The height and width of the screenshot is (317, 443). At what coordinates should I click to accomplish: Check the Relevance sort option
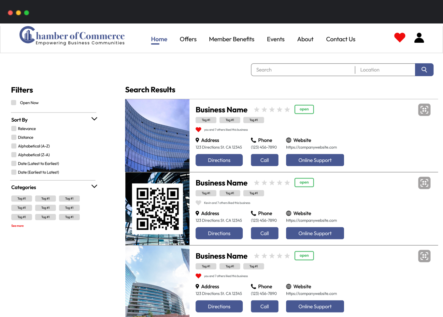click(x=14, y=129)
